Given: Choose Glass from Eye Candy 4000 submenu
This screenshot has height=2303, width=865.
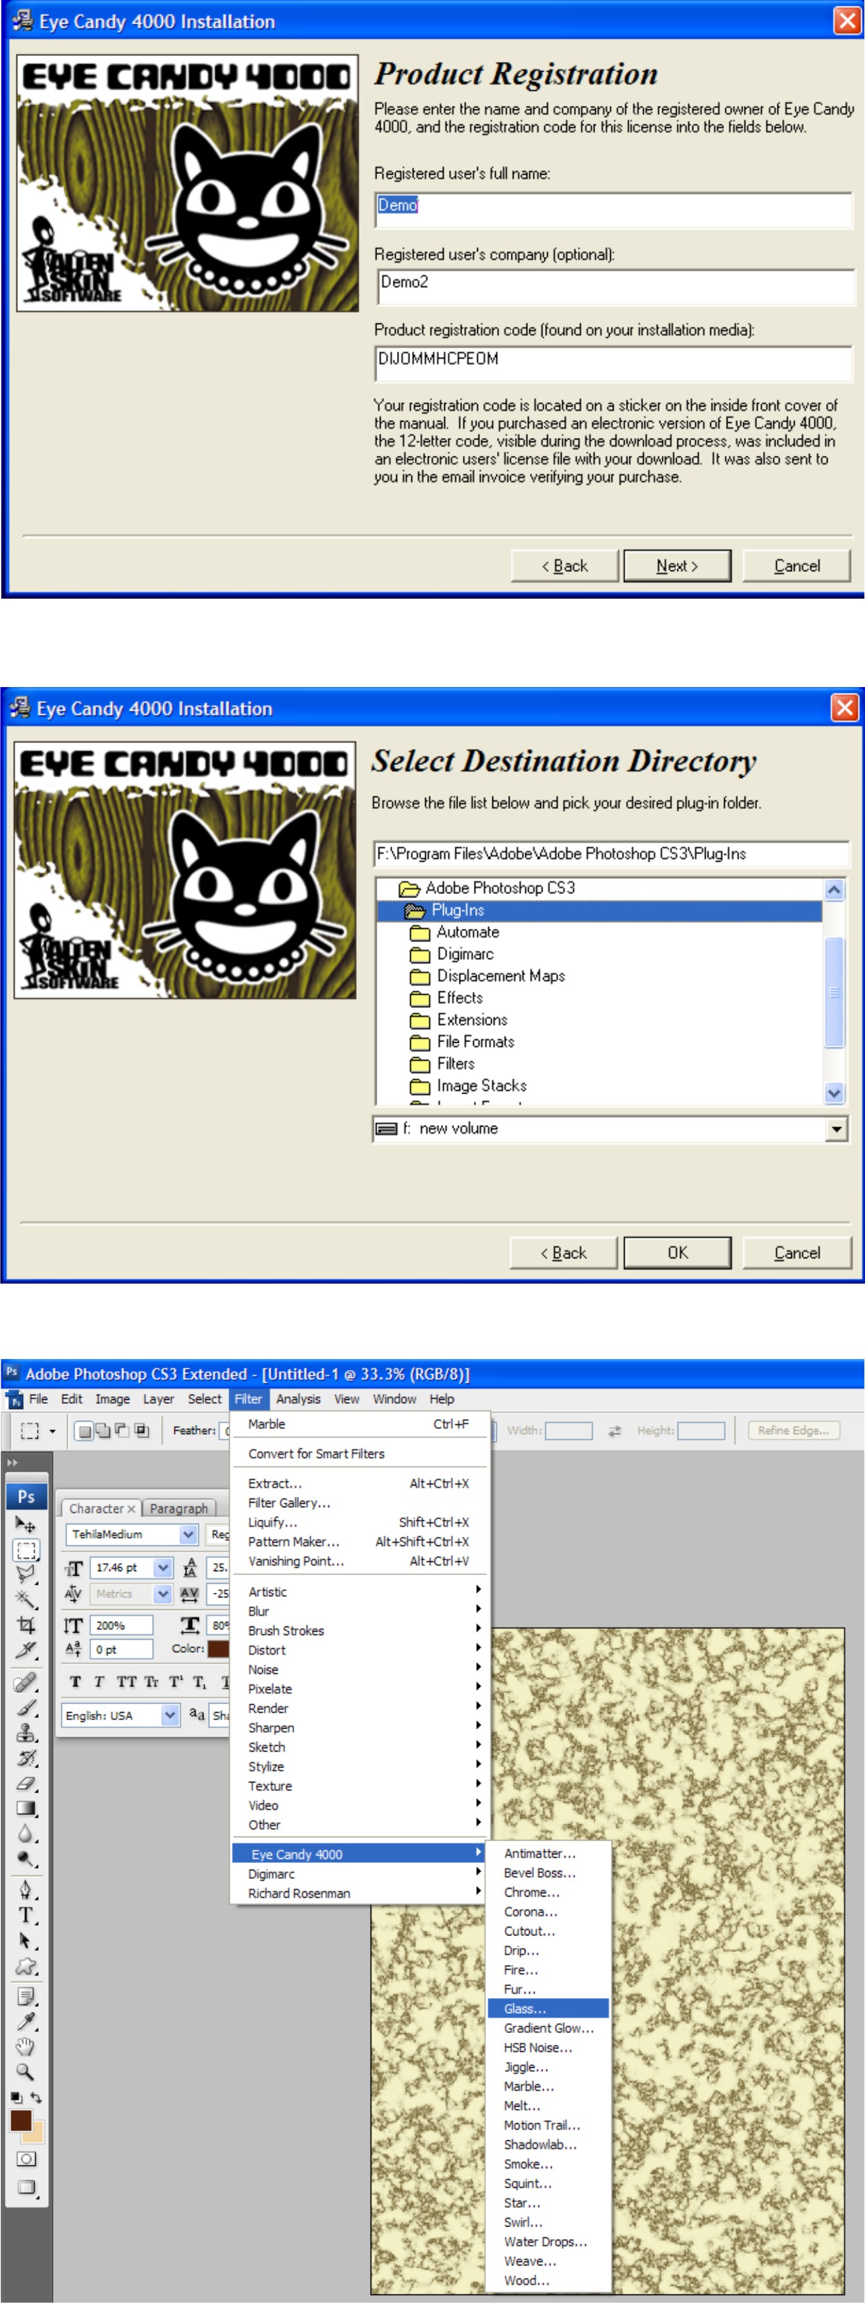Looking at the screenshot, I should click(x=548, y=2009).
